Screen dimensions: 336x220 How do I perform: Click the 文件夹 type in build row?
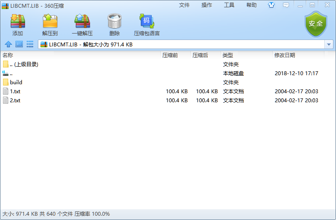(231, 82)
